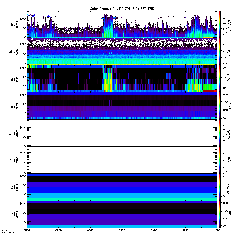Click the thb fff scm3 spectrogram panel

[122, 51]
